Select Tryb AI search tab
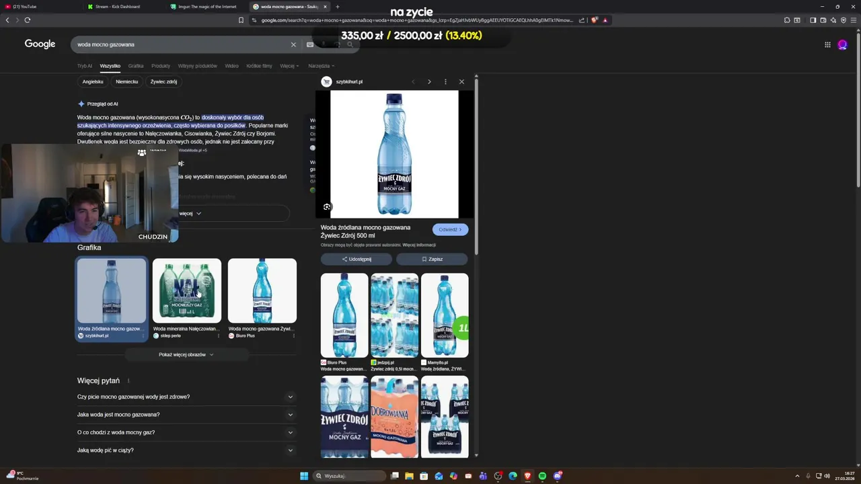Image resolution: width=861 pixels, height=484 pixels. [84, 66]
